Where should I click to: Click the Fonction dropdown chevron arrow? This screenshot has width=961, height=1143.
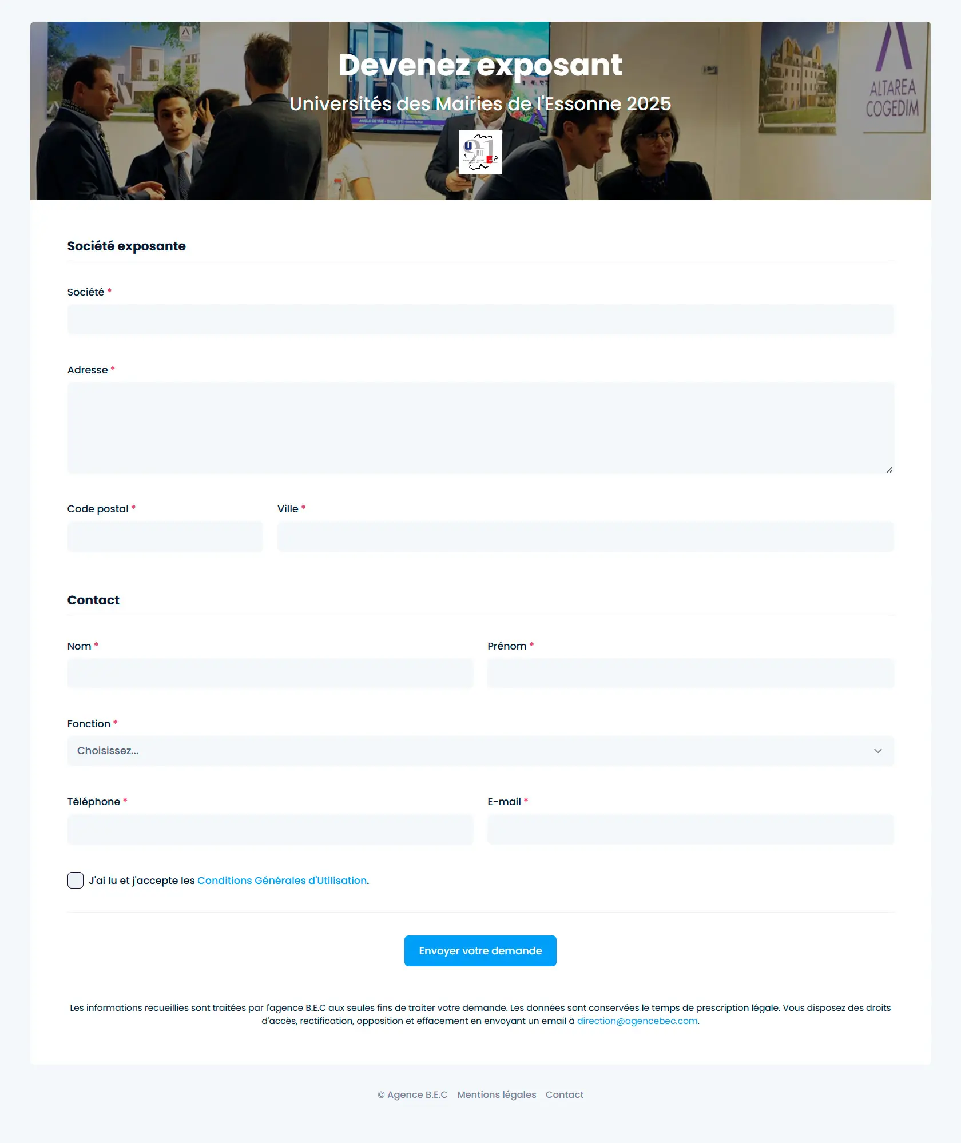tap(877, 751)
